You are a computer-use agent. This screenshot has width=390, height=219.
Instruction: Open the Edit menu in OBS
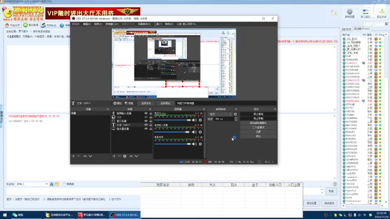coord(87,24)
